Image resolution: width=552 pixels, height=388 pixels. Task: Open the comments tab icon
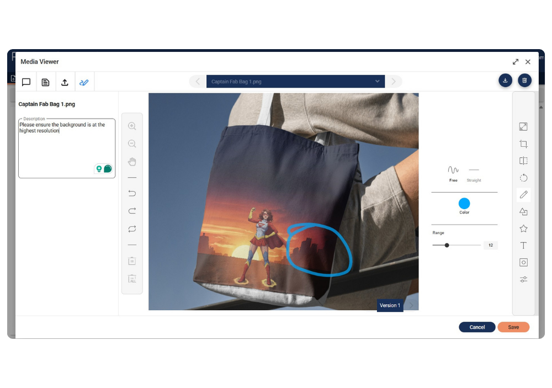(x=26, y=82)
